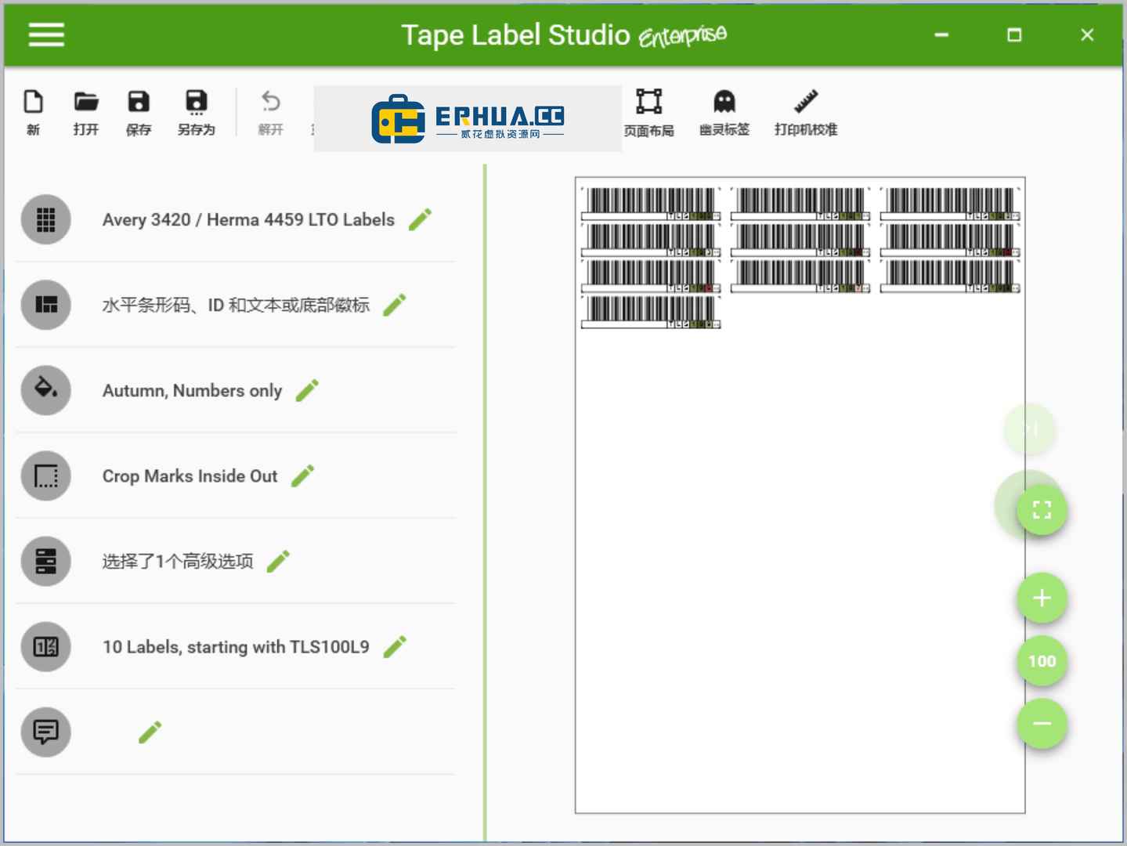Zoom out with the minus button
The width and height of the screenshot is (1127, 846).
(x=1042, y=723)
